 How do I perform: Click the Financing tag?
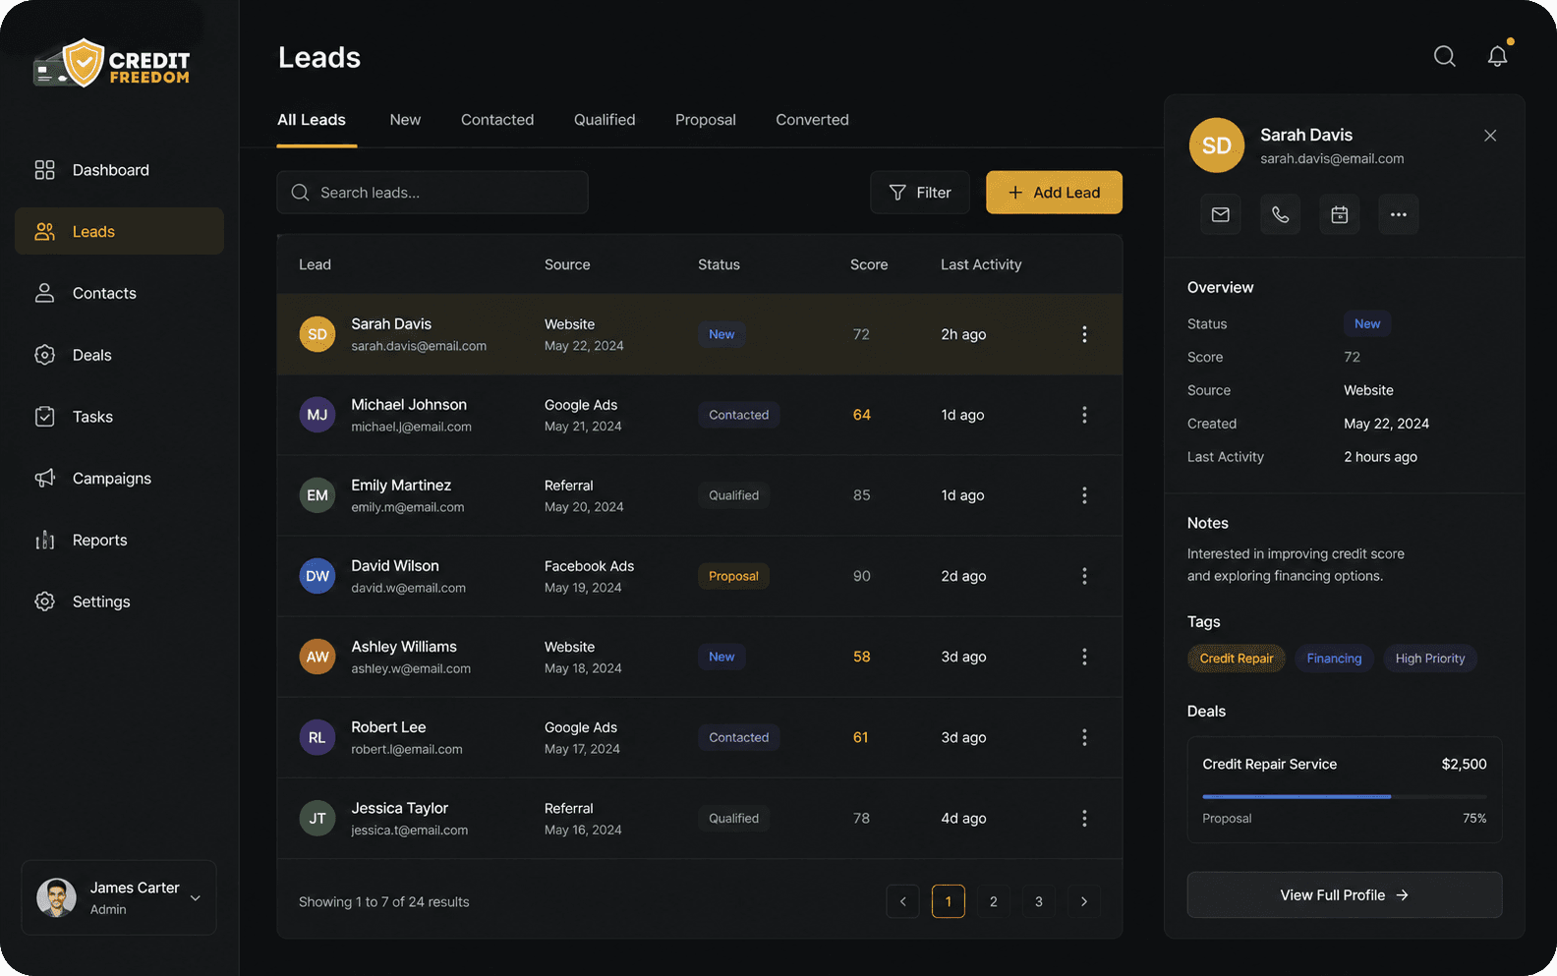[1334, 659]
